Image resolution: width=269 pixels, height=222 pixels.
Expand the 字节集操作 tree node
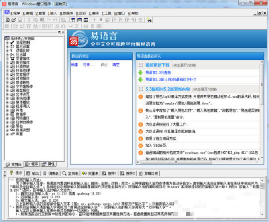(7, 86)
